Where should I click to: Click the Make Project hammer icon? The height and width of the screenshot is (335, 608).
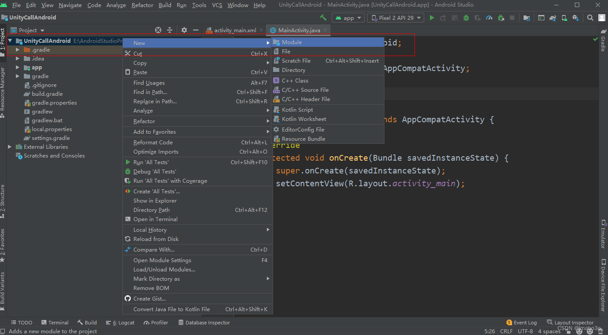323,18
